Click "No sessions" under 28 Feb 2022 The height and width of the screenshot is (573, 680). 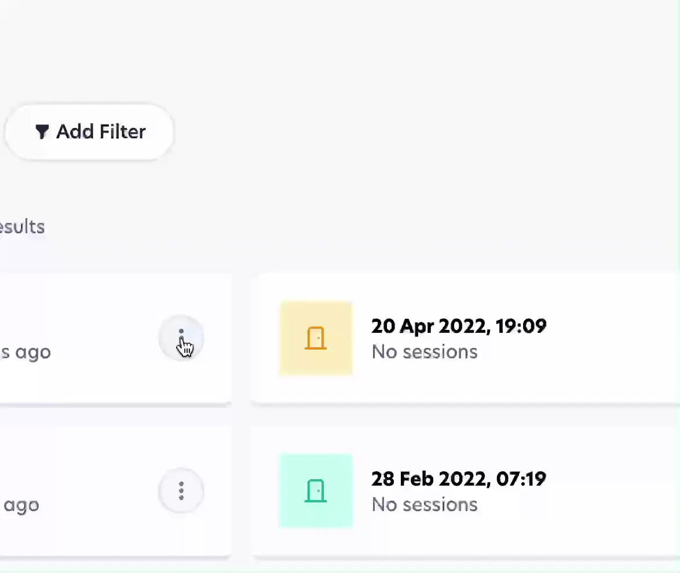click(425, 505)
